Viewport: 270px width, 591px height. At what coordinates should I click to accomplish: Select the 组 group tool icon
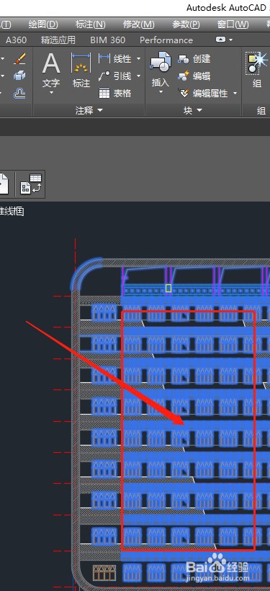click(257, 63)
